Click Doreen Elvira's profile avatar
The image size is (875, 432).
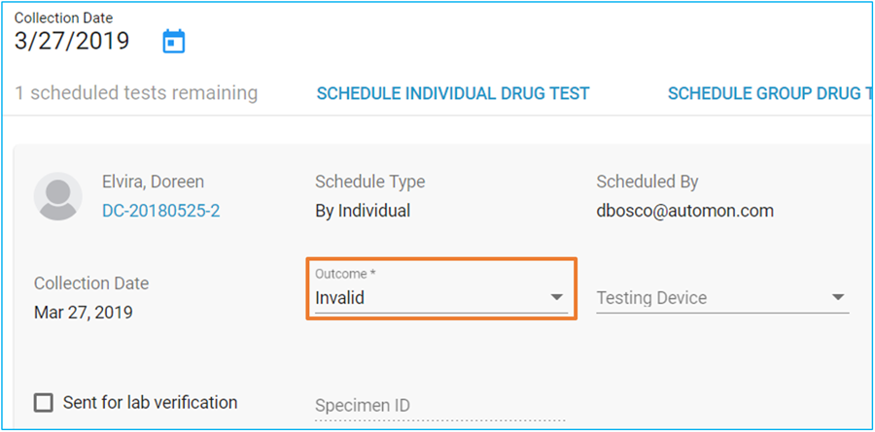pos(58,197)
